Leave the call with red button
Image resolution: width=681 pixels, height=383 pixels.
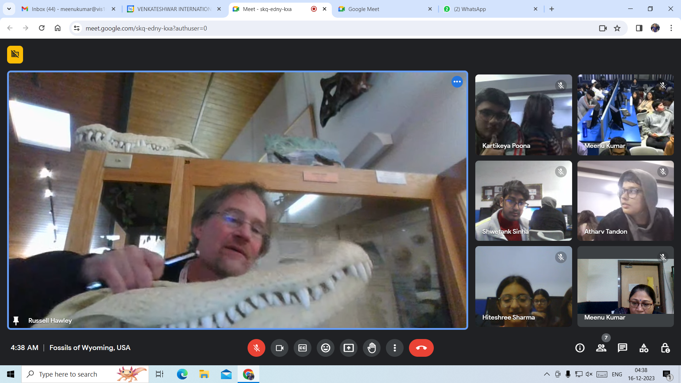tap(421, 348)
